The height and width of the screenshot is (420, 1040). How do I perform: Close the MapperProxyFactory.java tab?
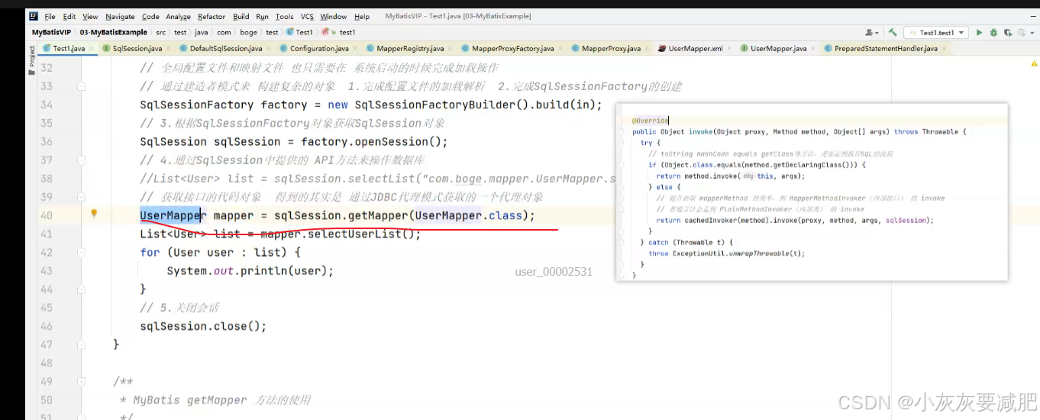[x=561, y=49]
